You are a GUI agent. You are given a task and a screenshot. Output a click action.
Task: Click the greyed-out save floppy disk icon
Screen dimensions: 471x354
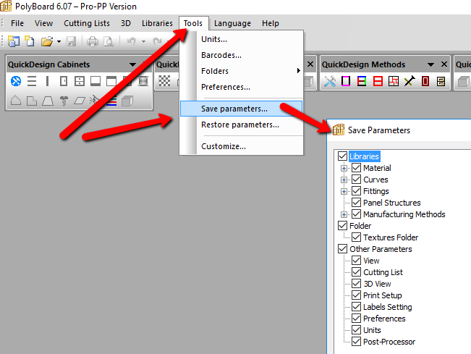click(x=71, y=41)
